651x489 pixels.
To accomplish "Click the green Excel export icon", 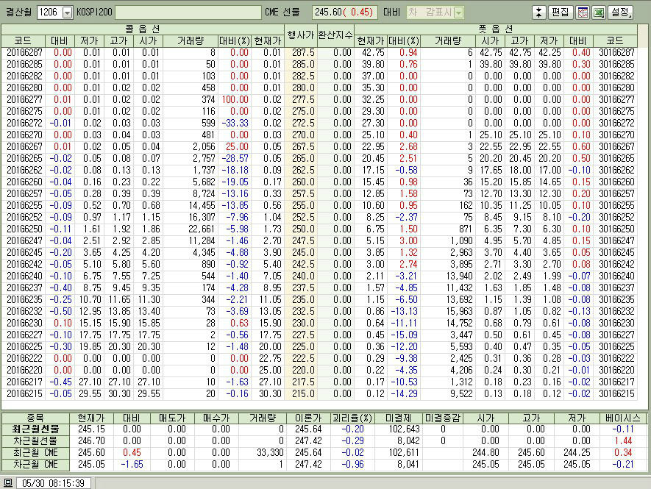I will click(598, 13).
